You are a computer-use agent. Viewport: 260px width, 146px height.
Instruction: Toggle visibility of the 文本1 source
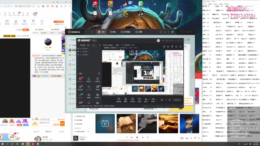coord(78,49)
